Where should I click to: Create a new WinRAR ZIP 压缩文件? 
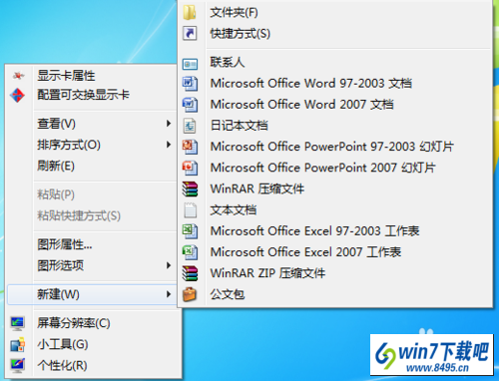pos(267,273)
